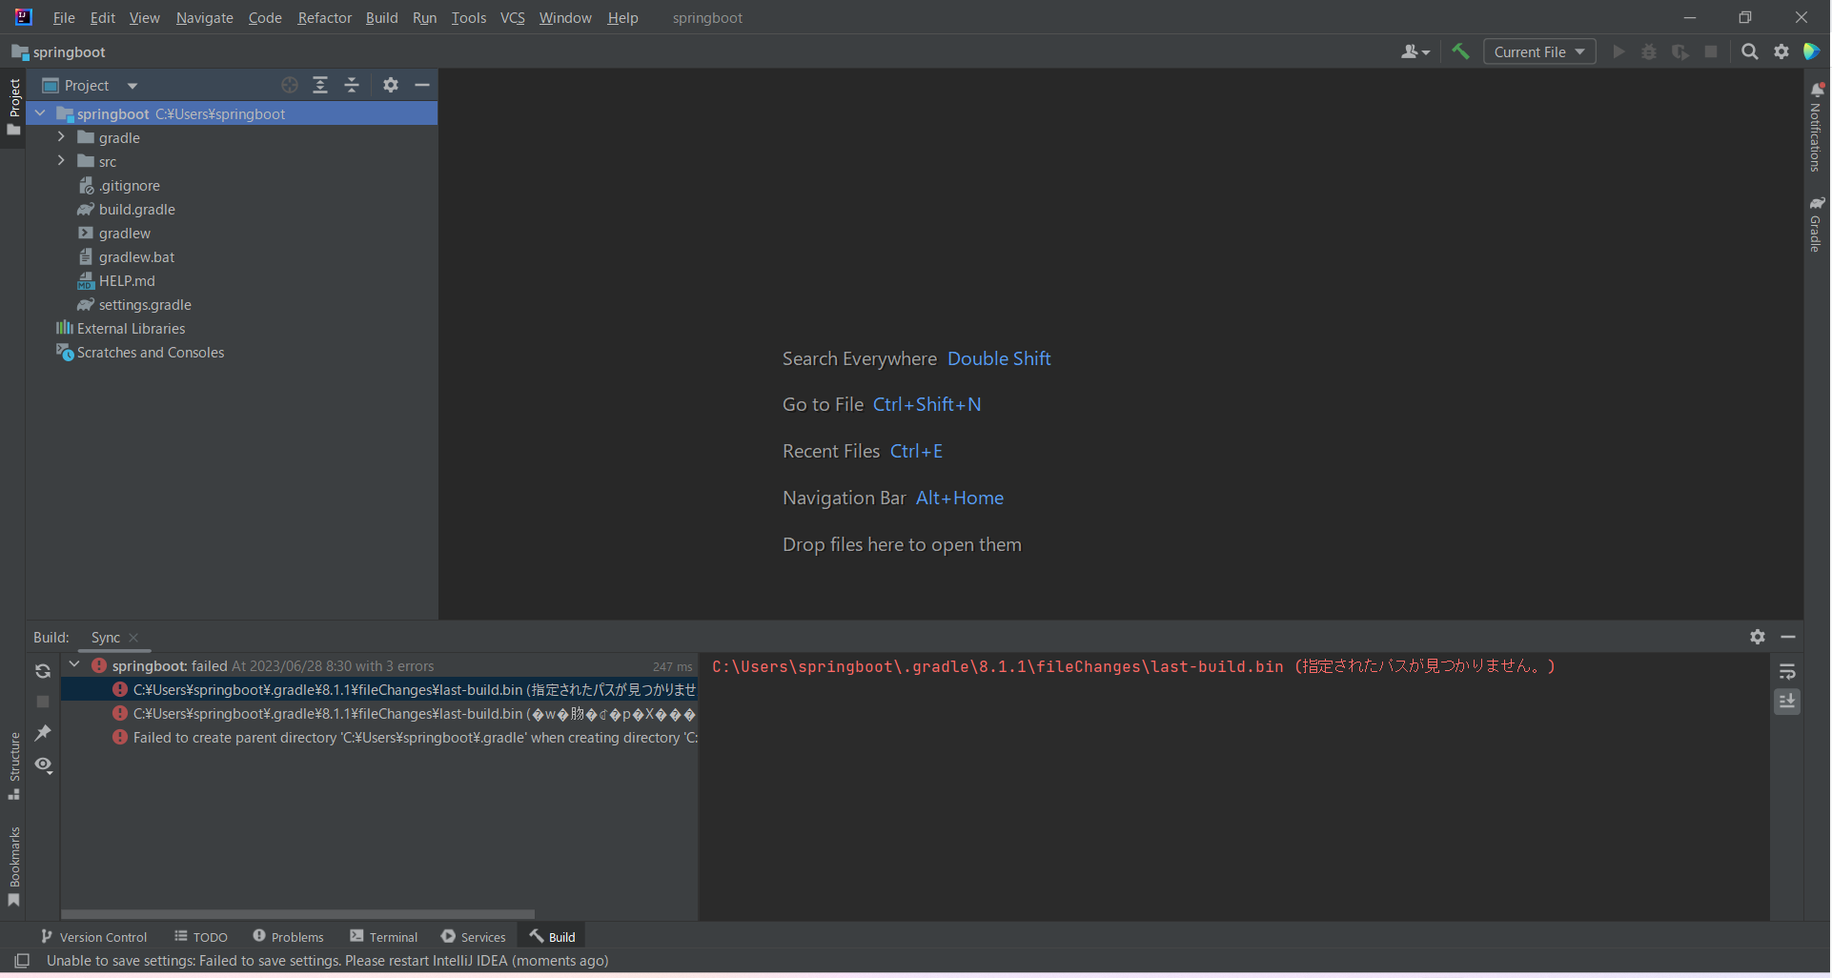Collapse the springboot: failed build node
The width and height of the screenshot is (1832, 978).
point(75,665)
